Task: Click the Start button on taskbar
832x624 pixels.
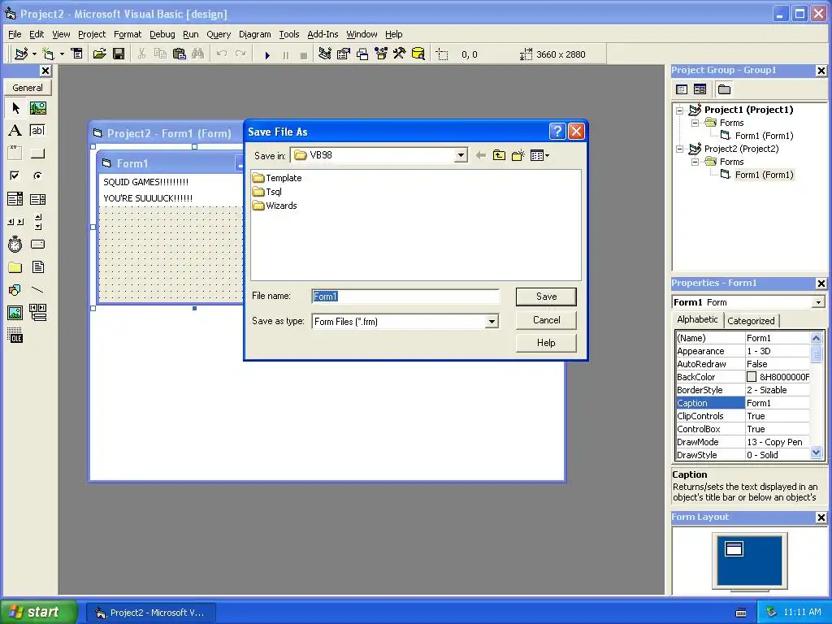Action: point(38,612)
